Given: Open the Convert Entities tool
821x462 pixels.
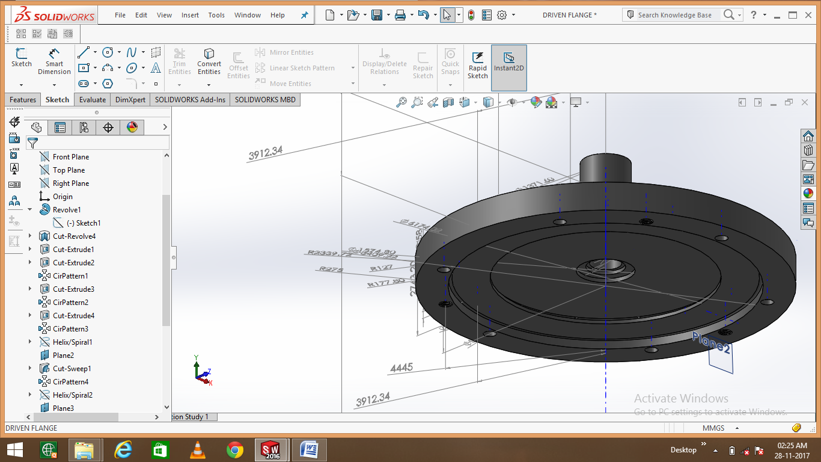Looking at the screenshot, I should click(209, 61).
